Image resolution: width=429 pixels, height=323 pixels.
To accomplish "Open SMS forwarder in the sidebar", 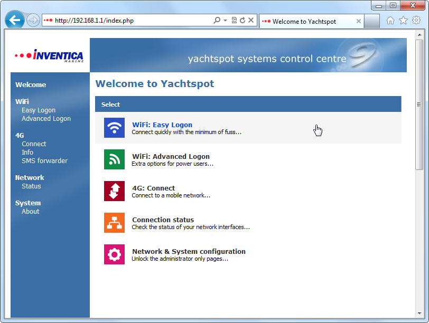I will click(44, 161).
